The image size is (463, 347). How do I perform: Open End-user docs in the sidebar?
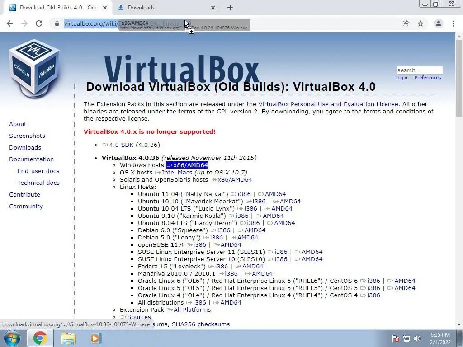(38, 171)
